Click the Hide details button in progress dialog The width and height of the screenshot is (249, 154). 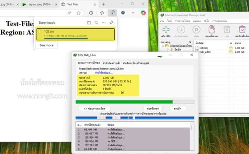coord(94,109)
